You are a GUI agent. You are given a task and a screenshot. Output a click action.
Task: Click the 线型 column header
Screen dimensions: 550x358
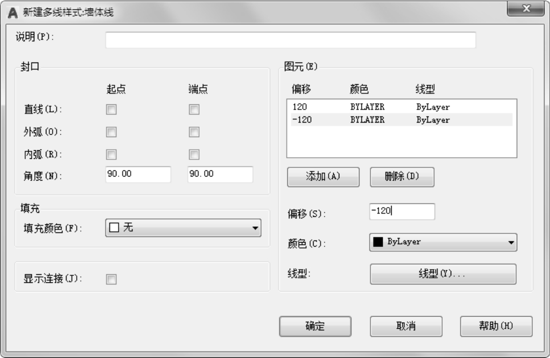click(425, 89)
